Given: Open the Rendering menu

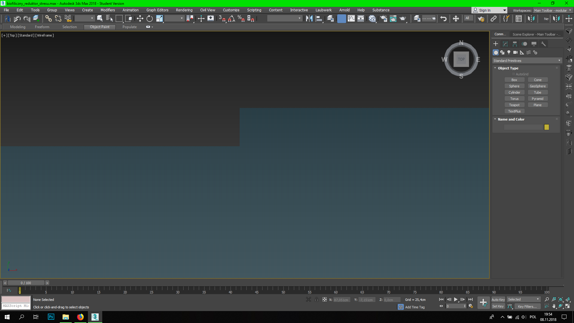Looking at the screenshot, I should pos(184,10).
